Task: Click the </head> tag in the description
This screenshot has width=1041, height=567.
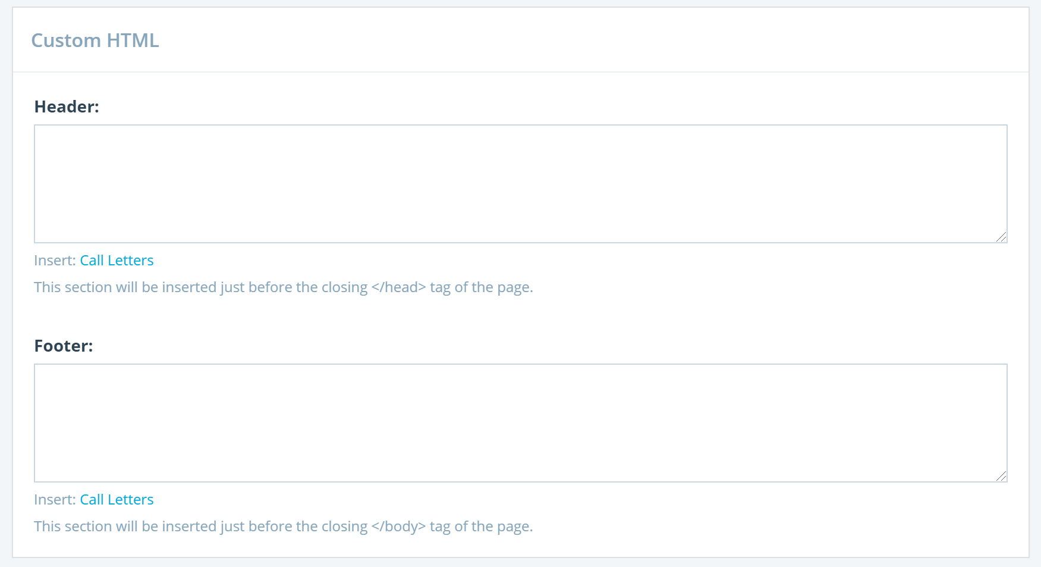Action: point(398,287)
